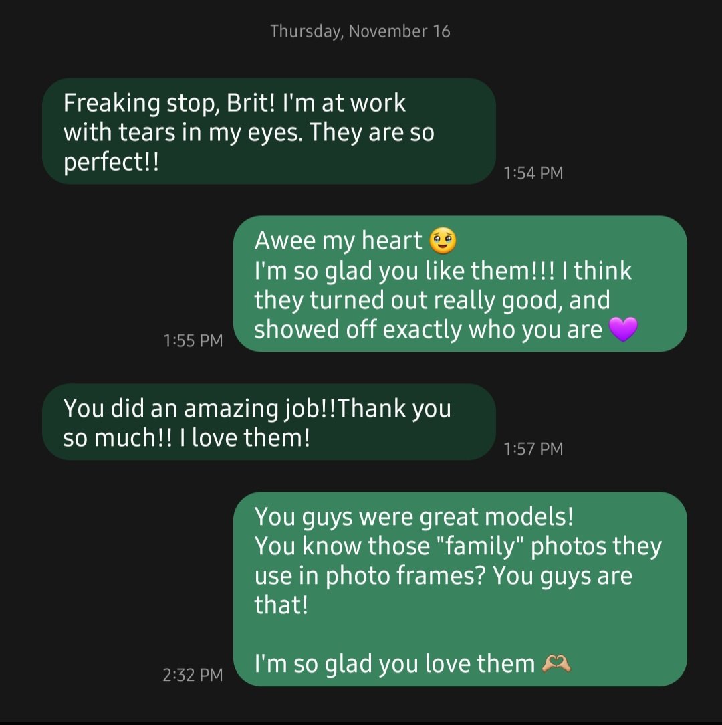Select the 'You did an amazing job' message

[269, 421]
